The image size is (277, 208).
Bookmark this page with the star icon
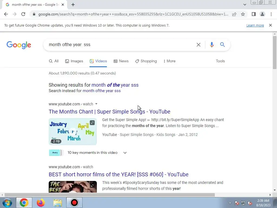pyautogui.click(x=243, y=14)
